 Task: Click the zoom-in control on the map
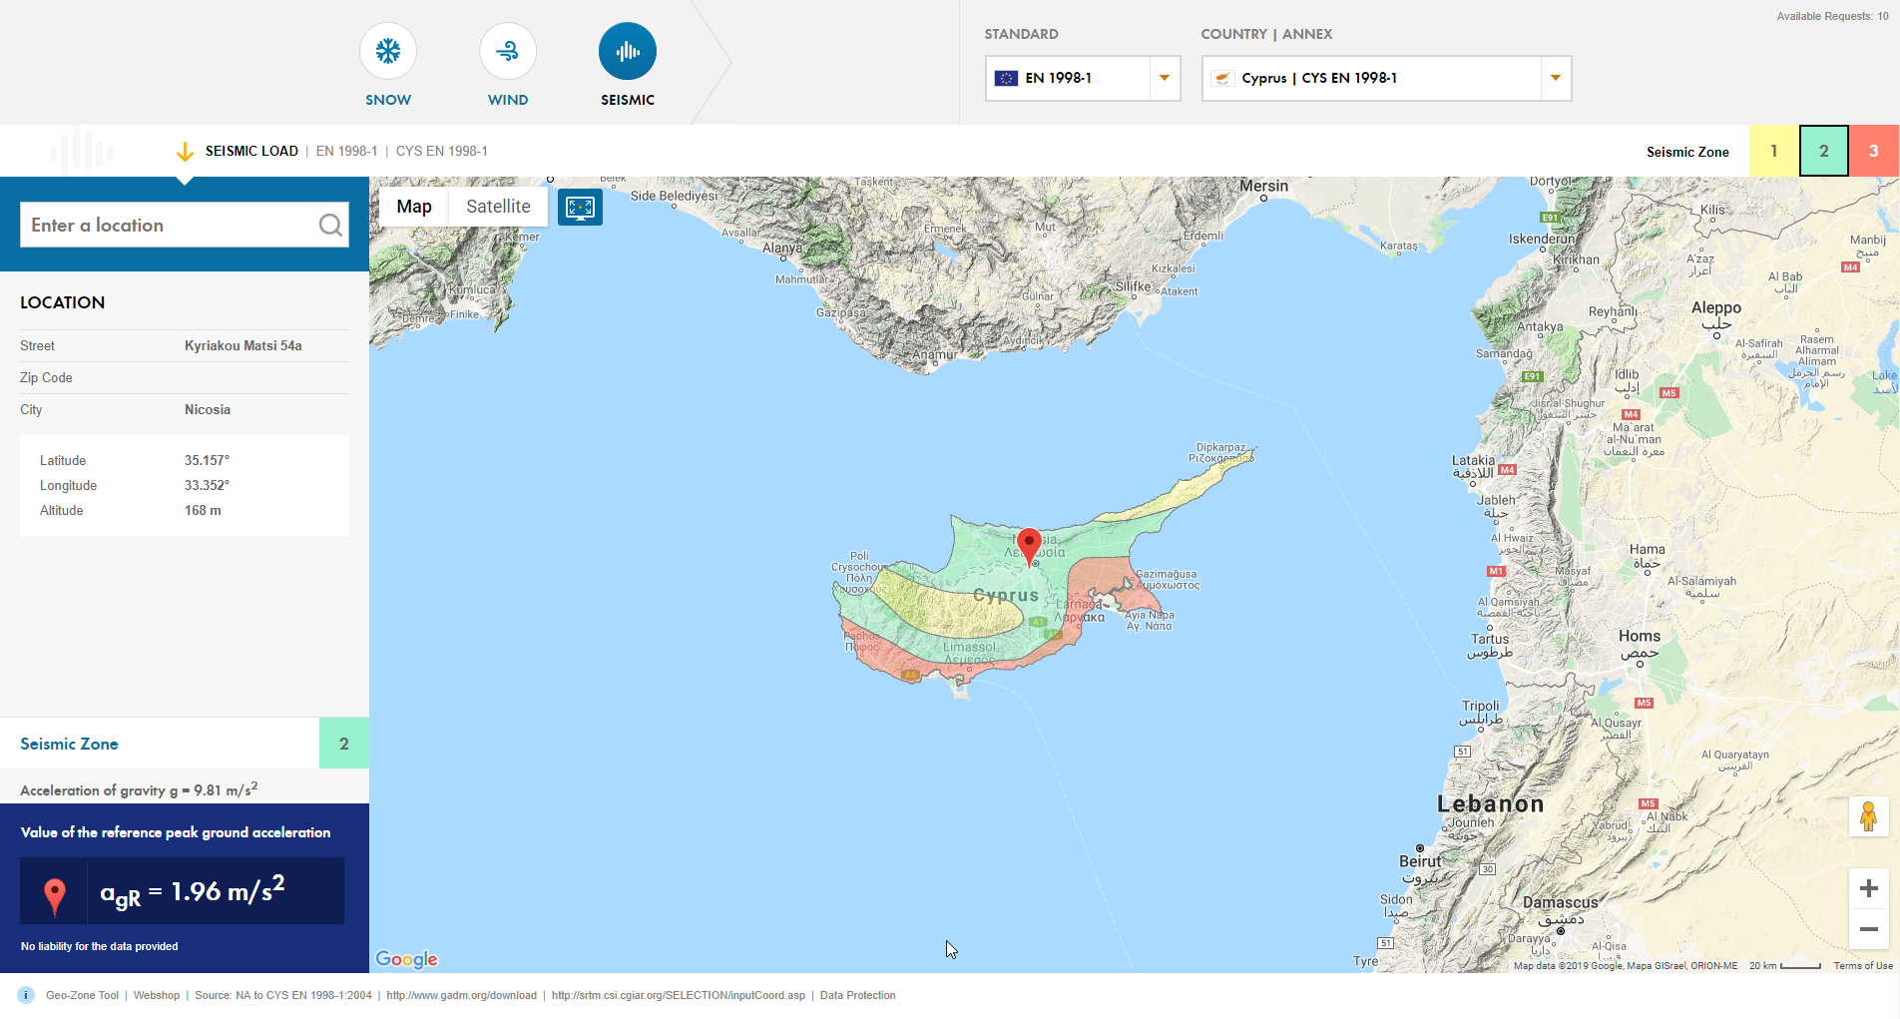coord(1869,888)
